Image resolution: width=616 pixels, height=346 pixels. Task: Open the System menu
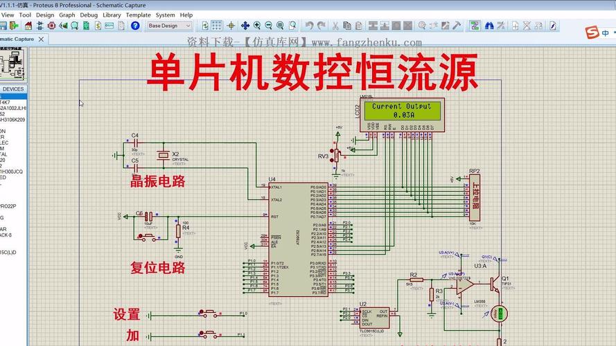coord(166,15)
